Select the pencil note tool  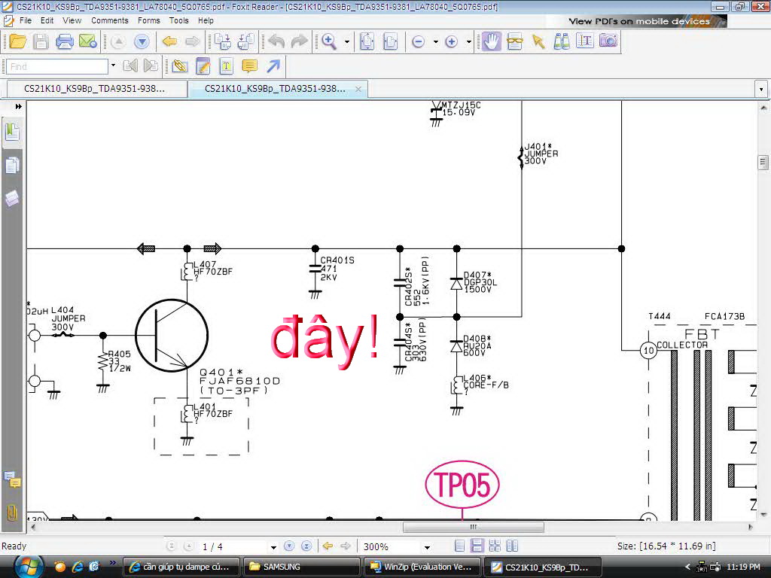203,66
